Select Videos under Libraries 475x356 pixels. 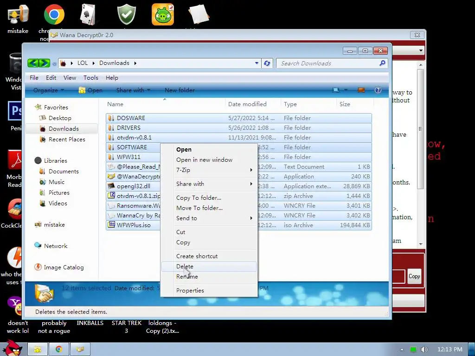(58, 203)
